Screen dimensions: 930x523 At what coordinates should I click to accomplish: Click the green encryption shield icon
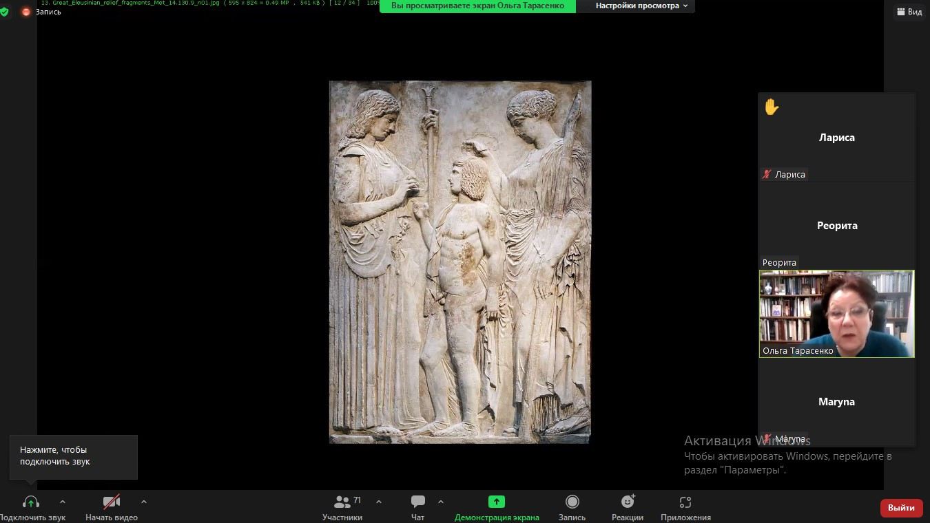[x=4, y=12]
